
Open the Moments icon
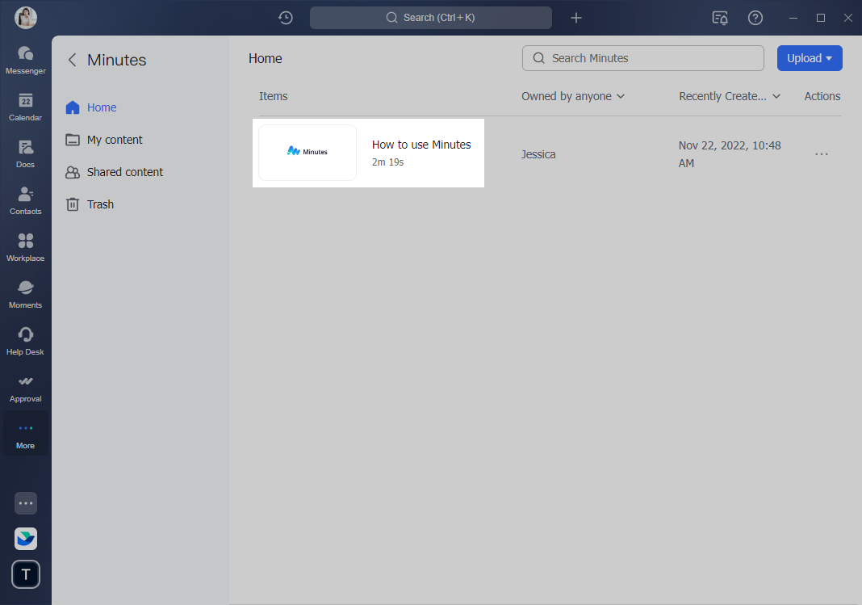25,293
